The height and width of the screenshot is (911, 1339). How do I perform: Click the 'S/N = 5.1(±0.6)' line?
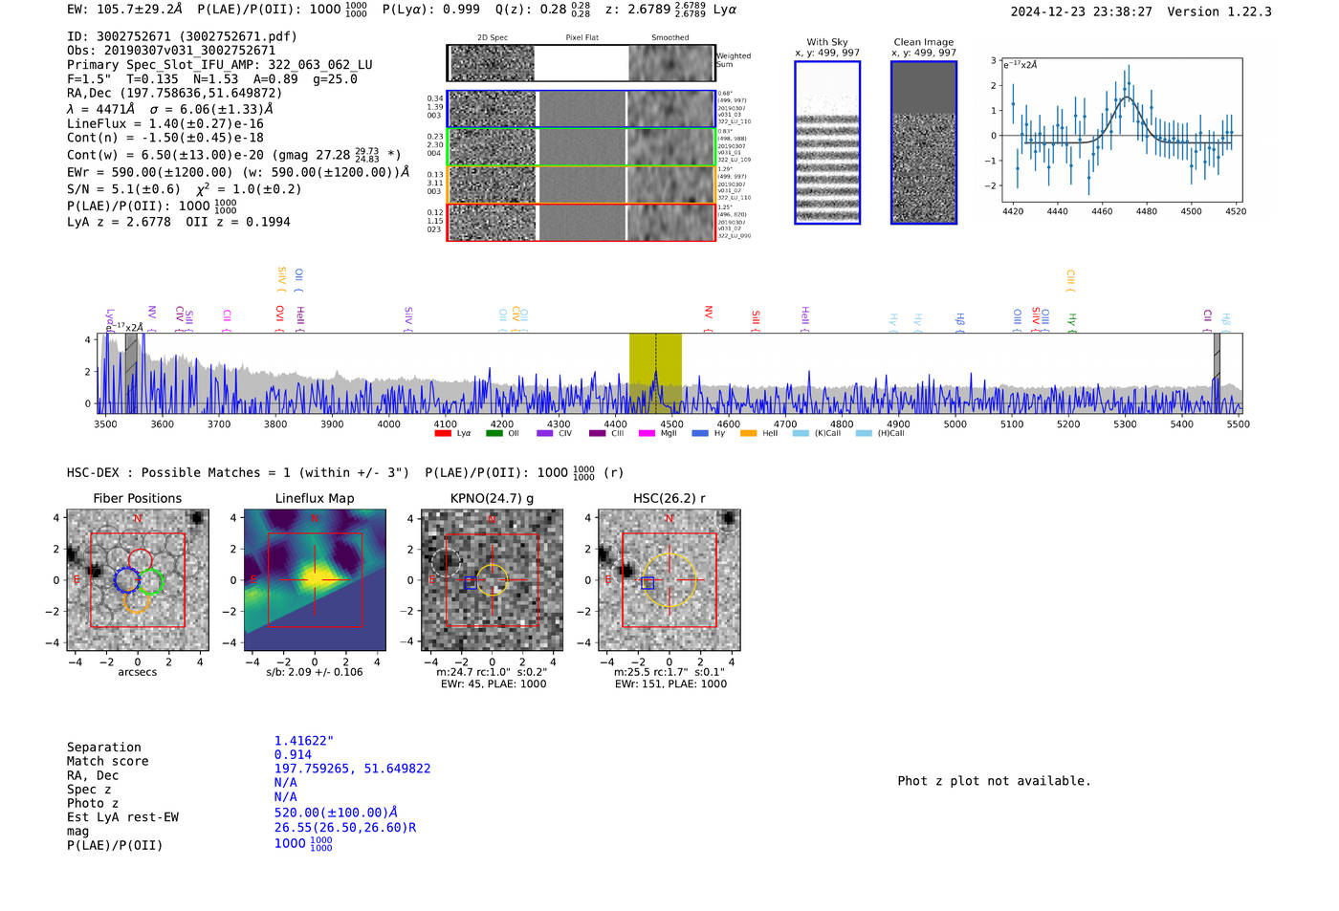[x=123, y=188]
